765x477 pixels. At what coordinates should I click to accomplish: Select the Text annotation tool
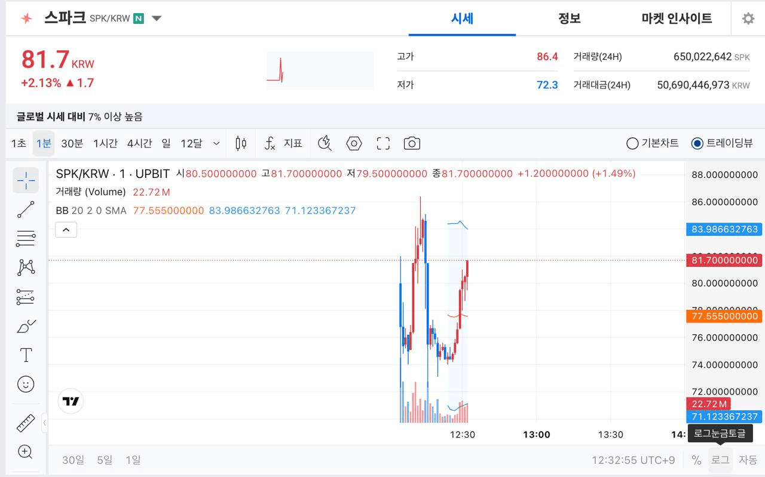pyautogui.click(x=26, y=355)
